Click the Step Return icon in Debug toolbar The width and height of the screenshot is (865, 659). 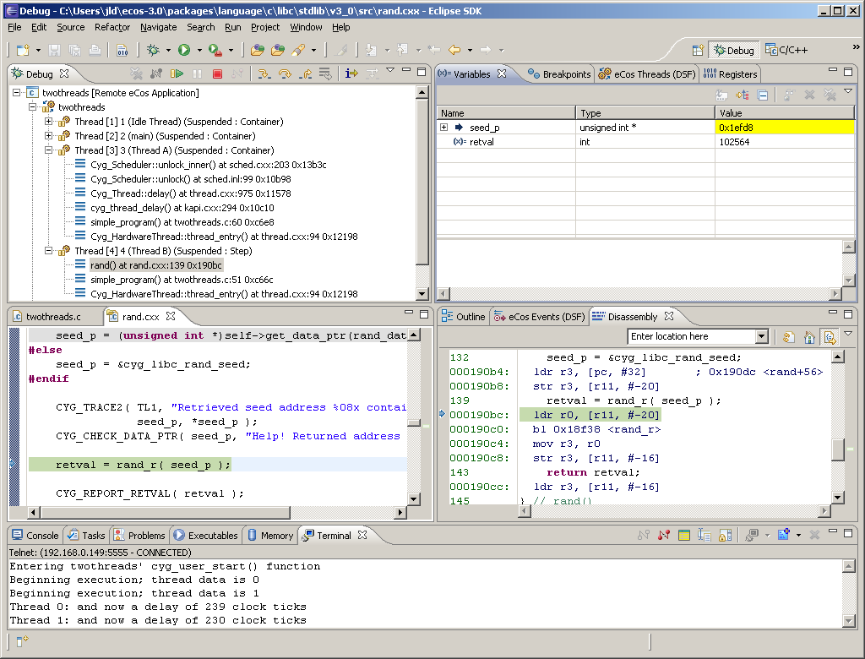point(305,74)
